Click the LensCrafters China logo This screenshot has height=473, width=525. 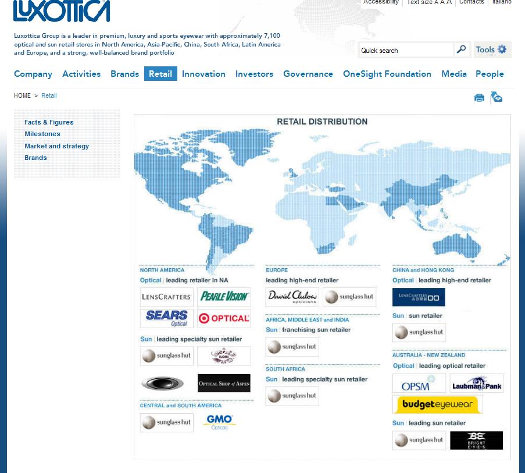(x=419, y=297)
